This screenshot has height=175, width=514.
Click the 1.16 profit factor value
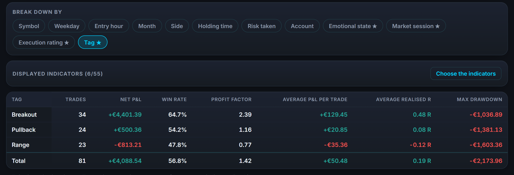coord(245,129)
